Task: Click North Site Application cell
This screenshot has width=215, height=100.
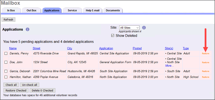Action: tap(113, 77)
